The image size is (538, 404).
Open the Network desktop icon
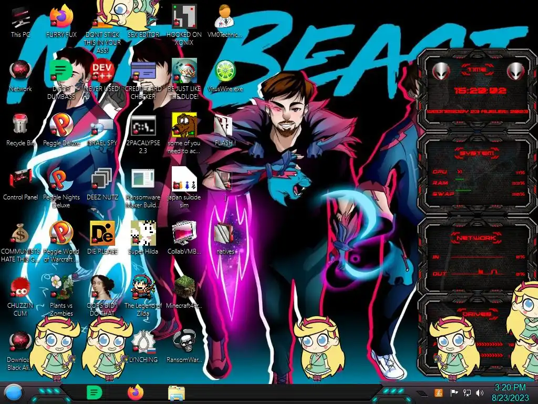point(20,72)
